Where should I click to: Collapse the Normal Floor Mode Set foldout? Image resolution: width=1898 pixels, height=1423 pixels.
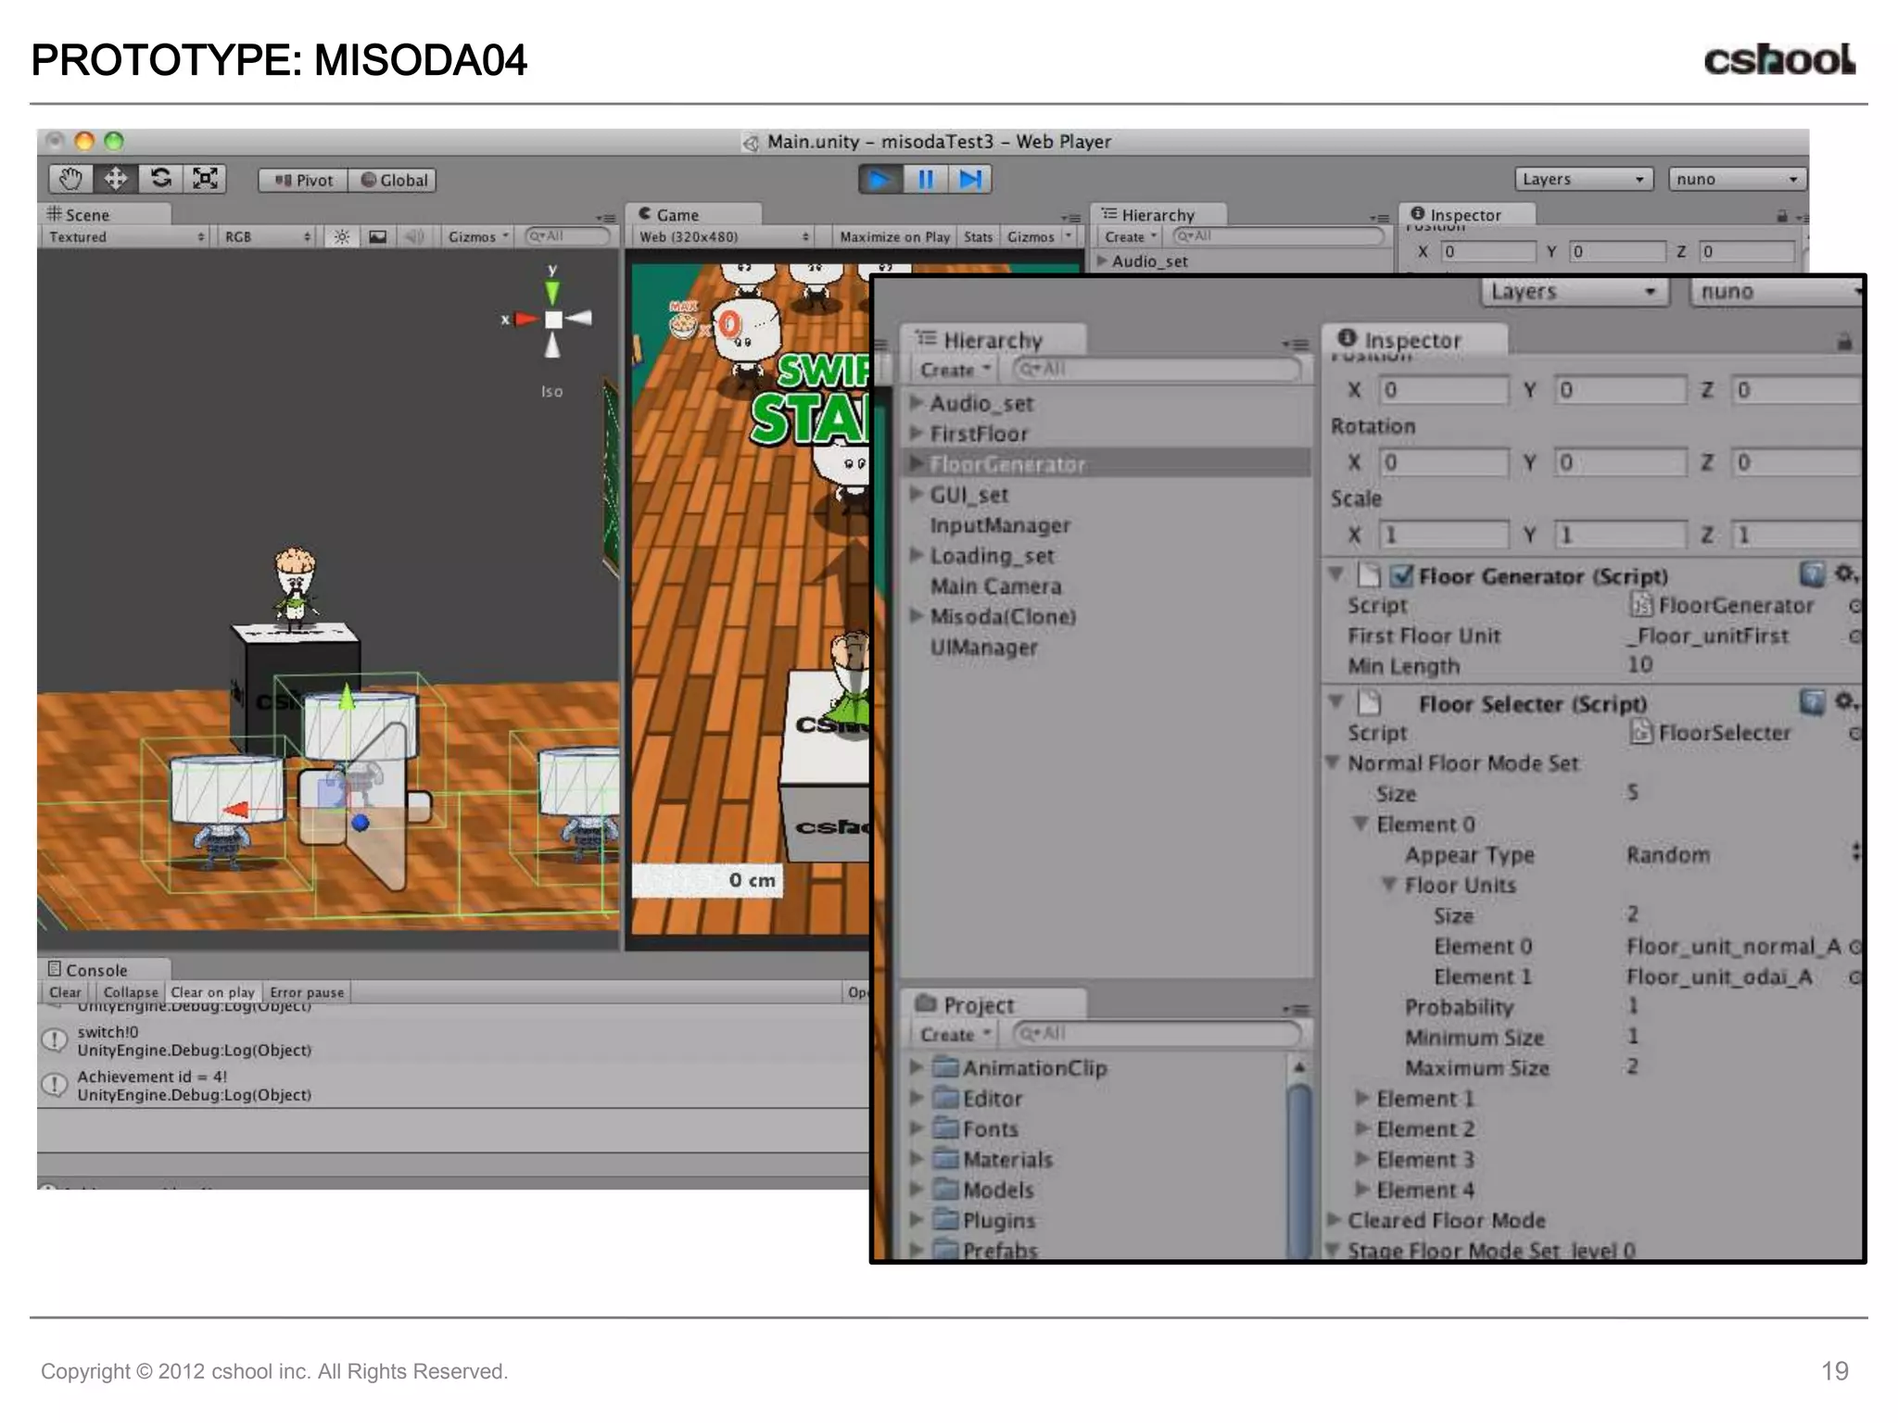point(1333,762)
